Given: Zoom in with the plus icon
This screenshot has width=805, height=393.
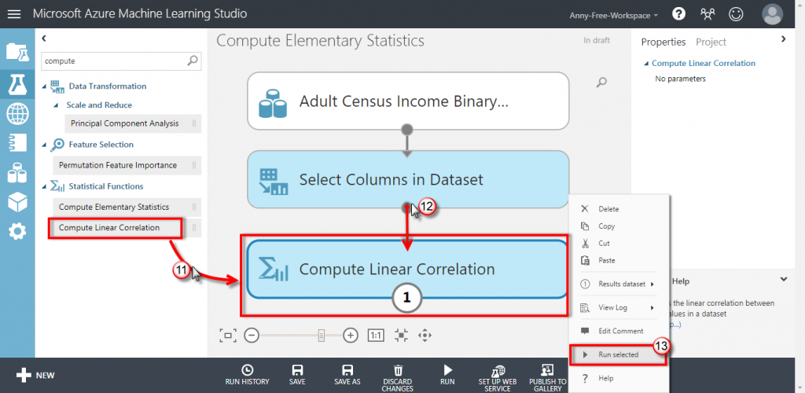Looking at the screenshot, I should pyautogui.click(x=350, y=336).
